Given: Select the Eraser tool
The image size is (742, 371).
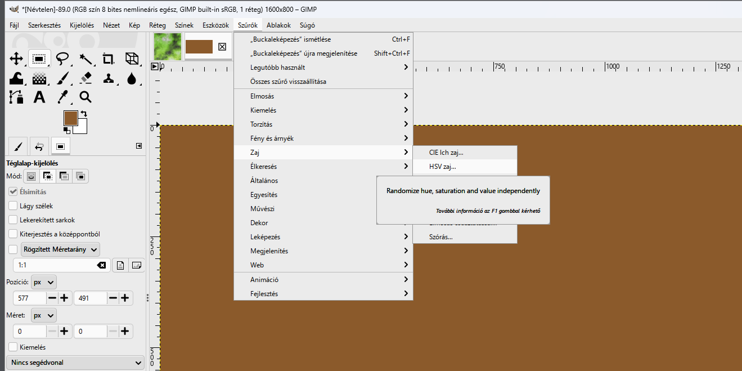Looking at the screenshot, I should (86, 78).
